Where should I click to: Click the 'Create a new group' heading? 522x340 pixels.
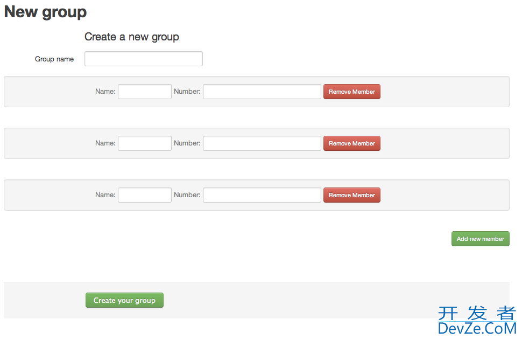tap(131, 37)
